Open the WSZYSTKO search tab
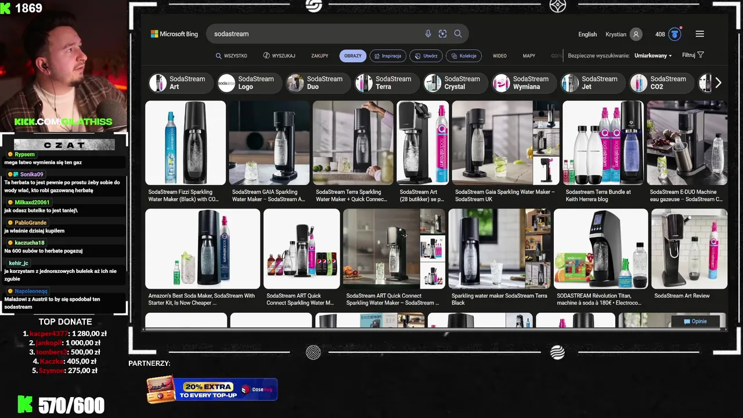 coord(231,56)
